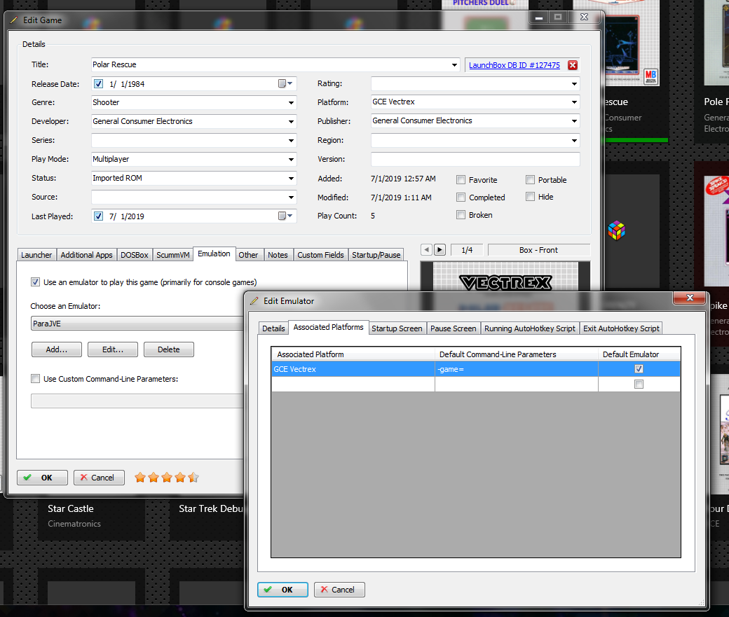The image size is (729, 617).
Task: Open the Play Mode dropdown
Action: [291, 160]
